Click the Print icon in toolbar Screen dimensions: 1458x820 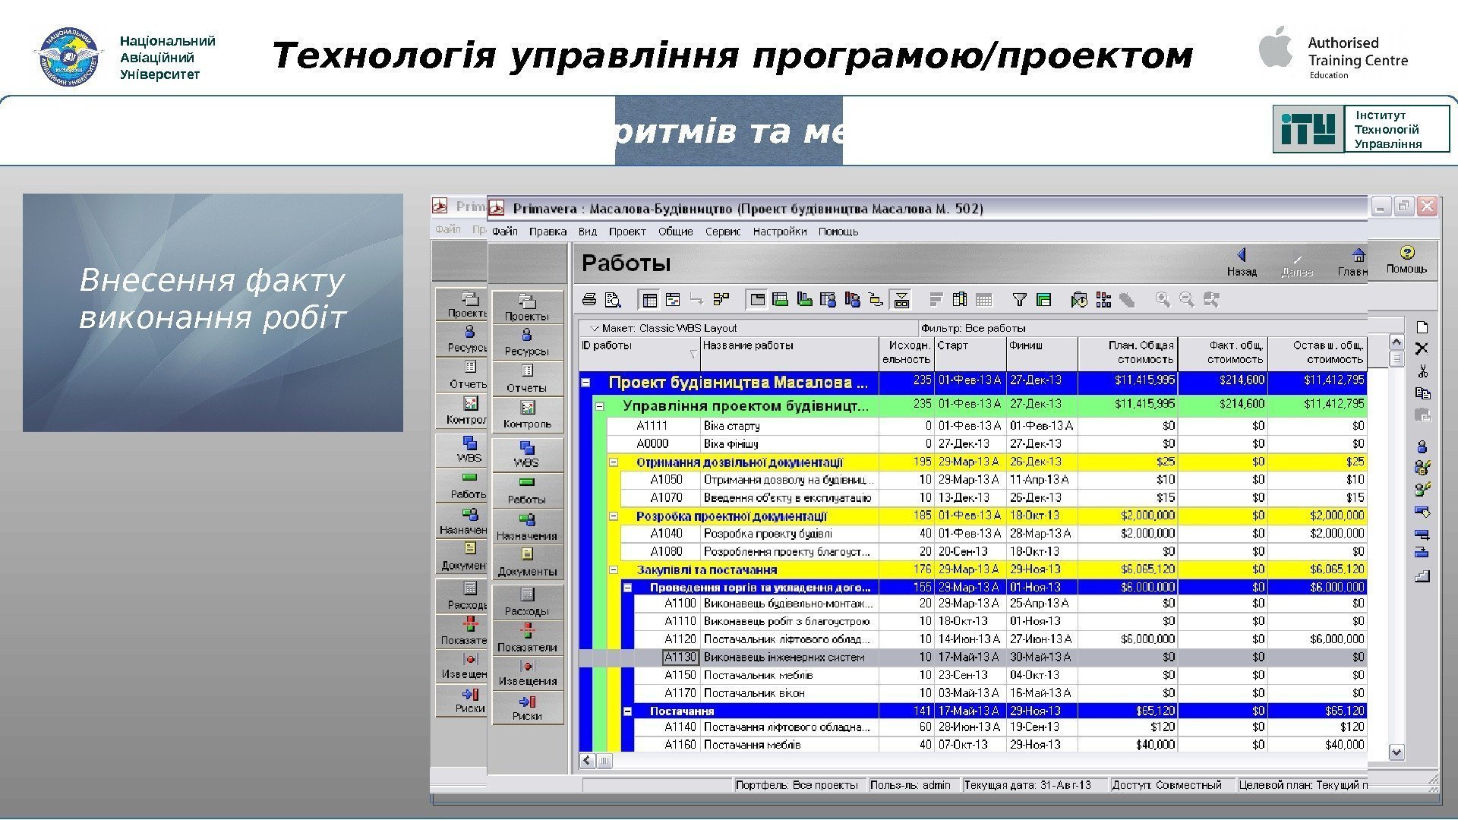click(x=589, y=300)
